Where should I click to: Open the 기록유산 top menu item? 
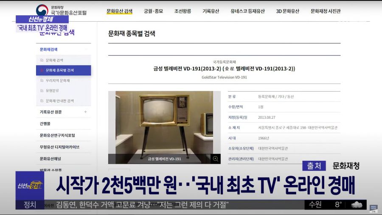211,11
